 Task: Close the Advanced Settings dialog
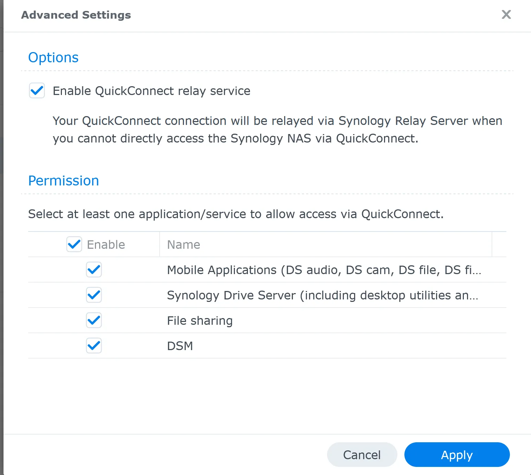[506, 15]
